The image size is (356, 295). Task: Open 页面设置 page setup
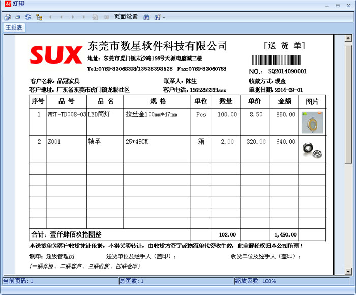click(126, 17)
